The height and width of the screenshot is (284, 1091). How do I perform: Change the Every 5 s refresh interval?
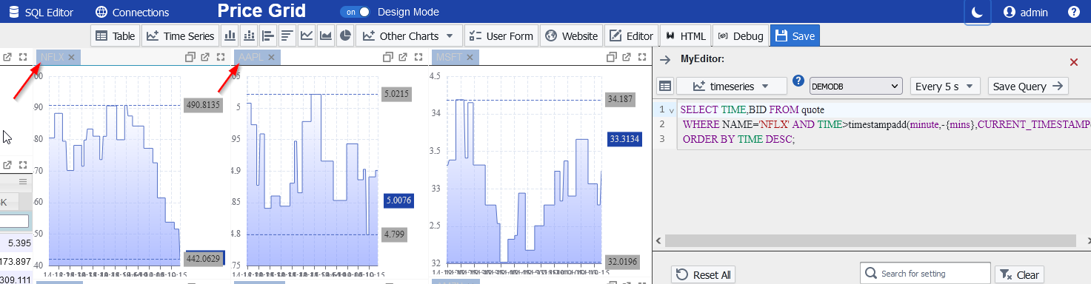click(945, 86)
